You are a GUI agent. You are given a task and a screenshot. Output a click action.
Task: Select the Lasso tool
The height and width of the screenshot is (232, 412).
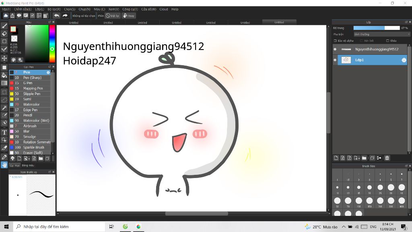(x=4, y=100)
